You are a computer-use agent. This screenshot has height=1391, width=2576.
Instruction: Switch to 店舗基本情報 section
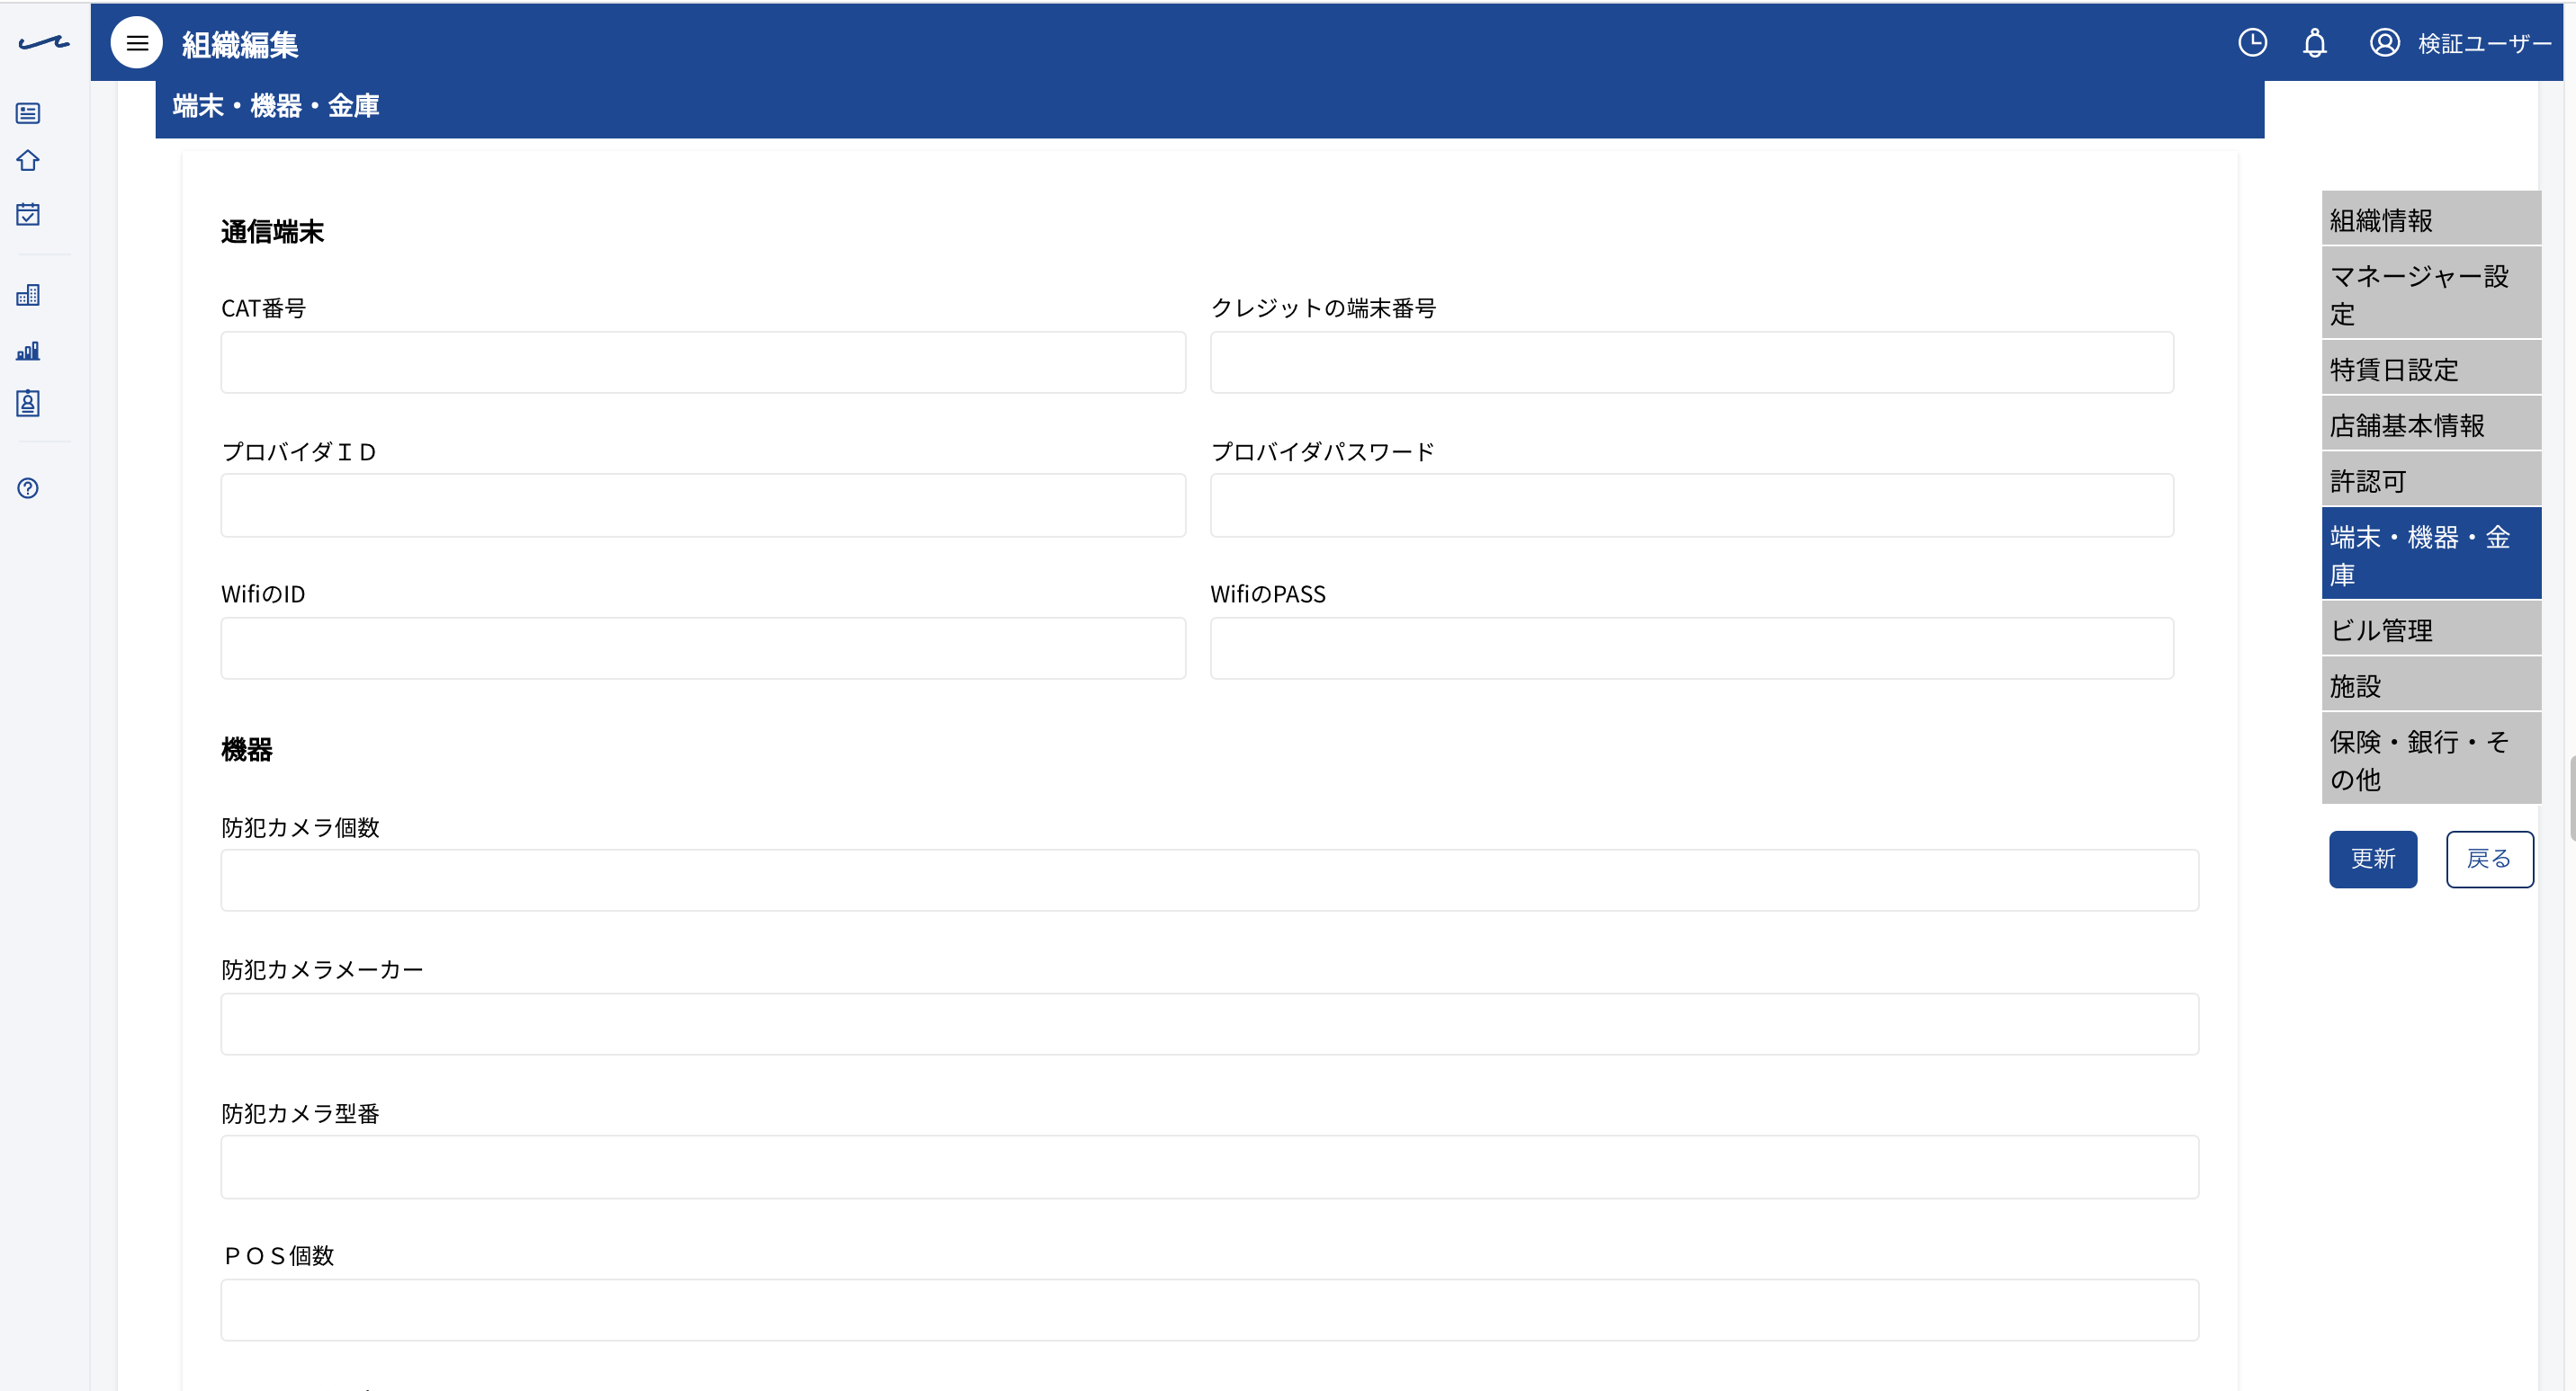(2431, 424)
